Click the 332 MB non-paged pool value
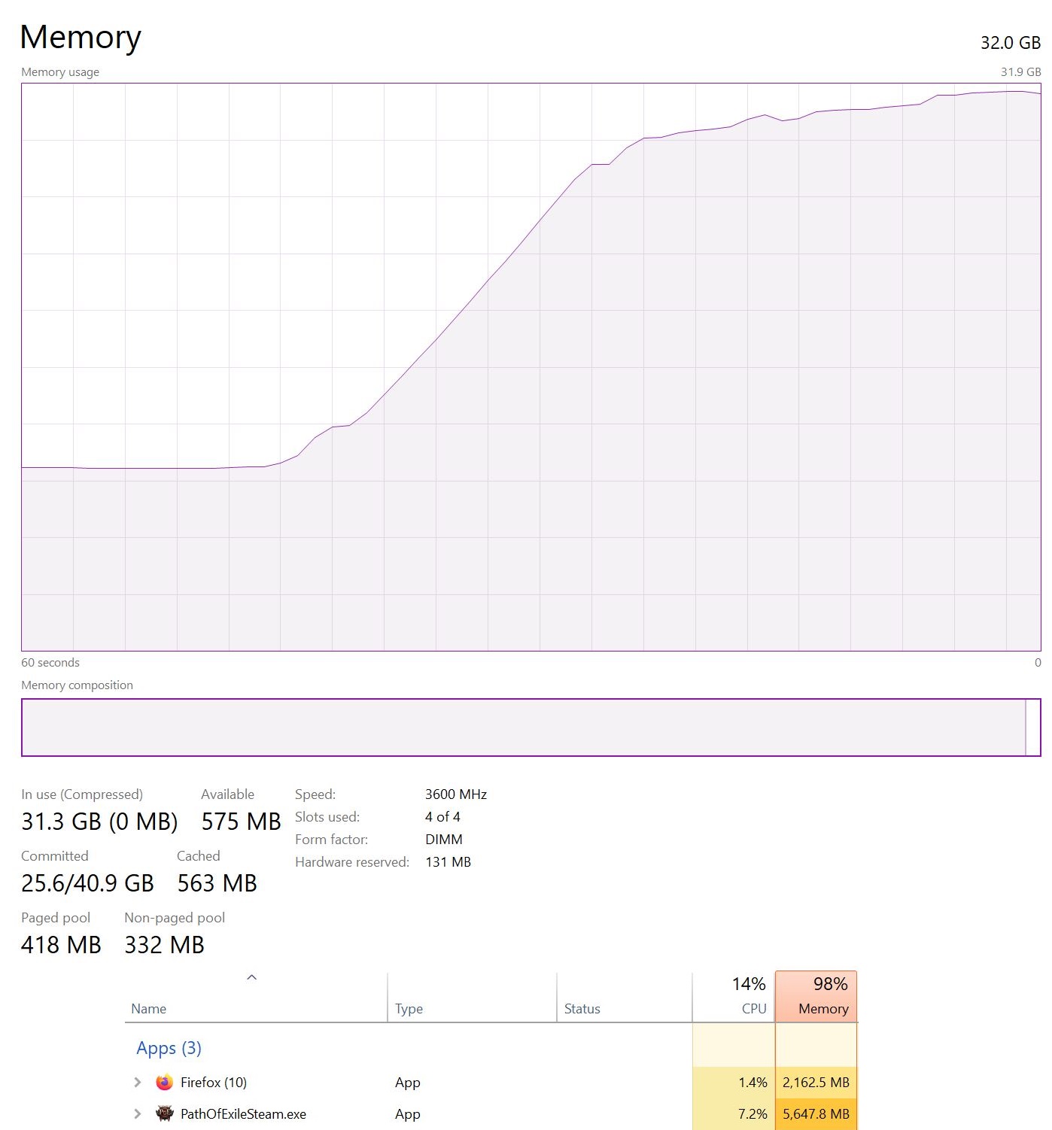Image resolution: width=1052 pixels, height=1130 pixels. click(164, 945)
